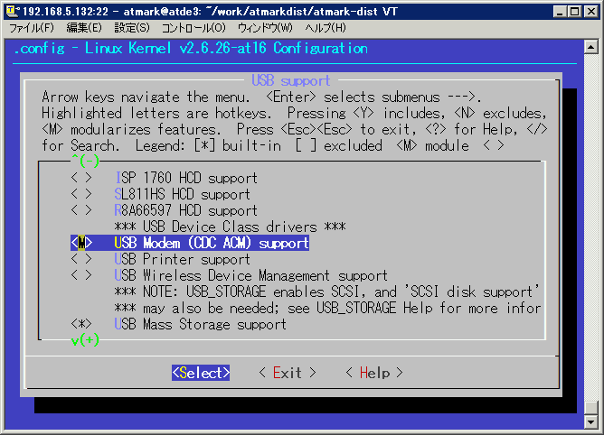Screen dimensions: 604x435
Task: Open the 編集(E) menu
Action: pyautogui.click(x=84, y=28)
